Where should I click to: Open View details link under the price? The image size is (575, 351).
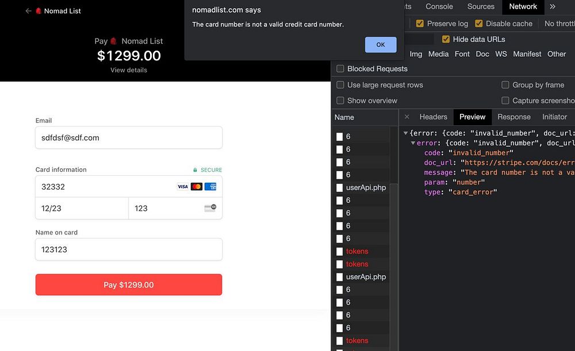129,70
